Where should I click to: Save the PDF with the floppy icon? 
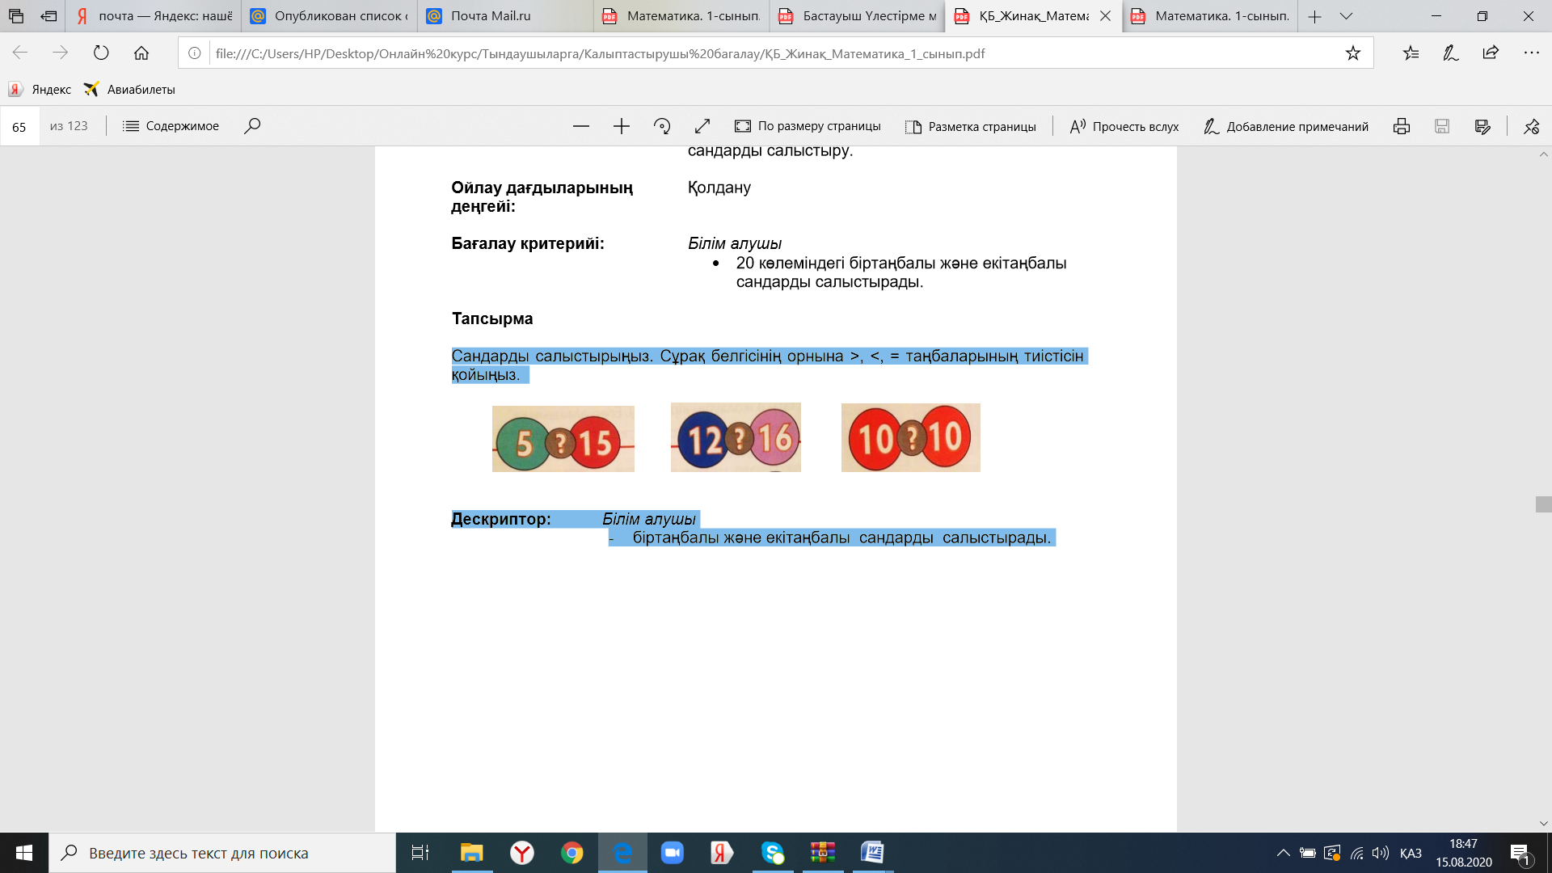pyautogui.click(x=1442, y=126)
